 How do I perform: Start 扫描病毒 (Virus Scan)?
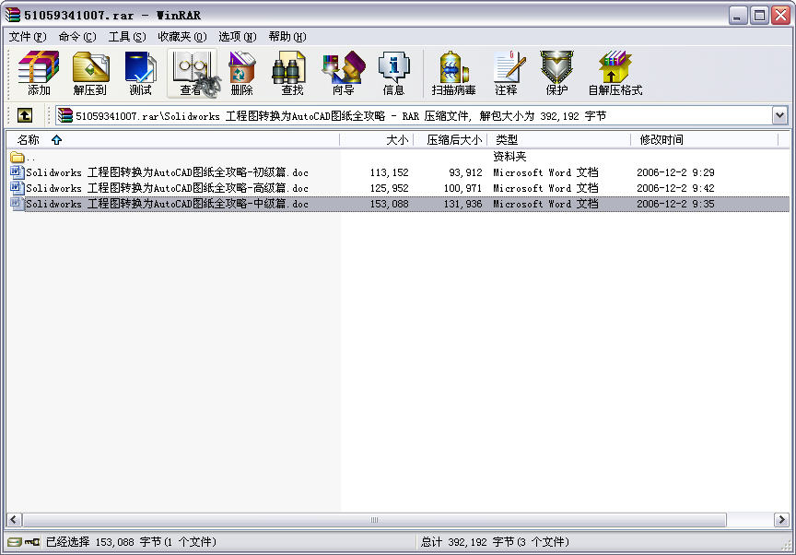(x=453, y=74)
